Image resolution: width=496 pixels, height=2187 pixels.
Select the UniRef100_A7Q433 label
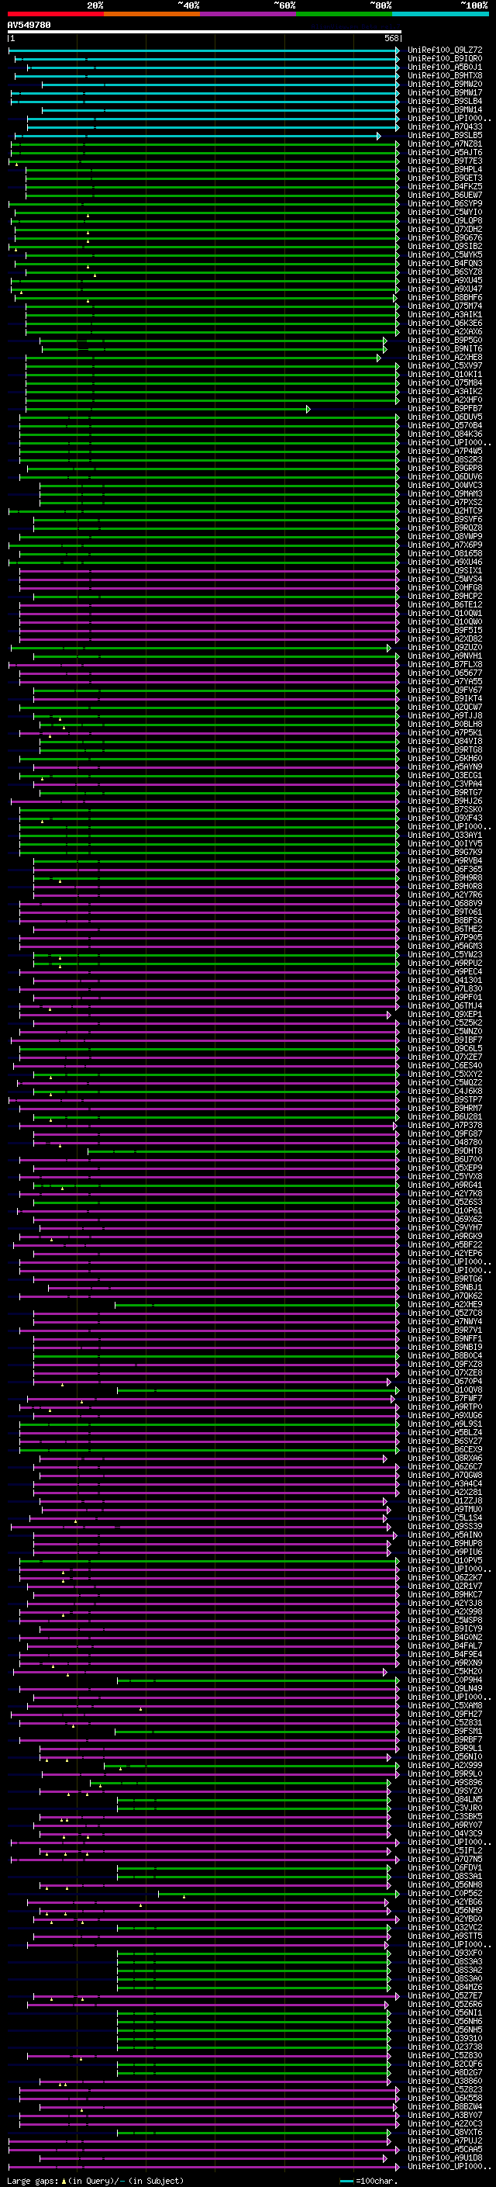coord(445,126)
